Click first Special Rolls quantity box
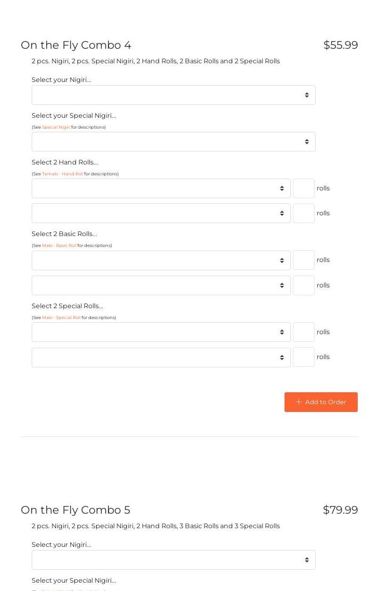Screen dimensions: 379x591 coord(304,332)
